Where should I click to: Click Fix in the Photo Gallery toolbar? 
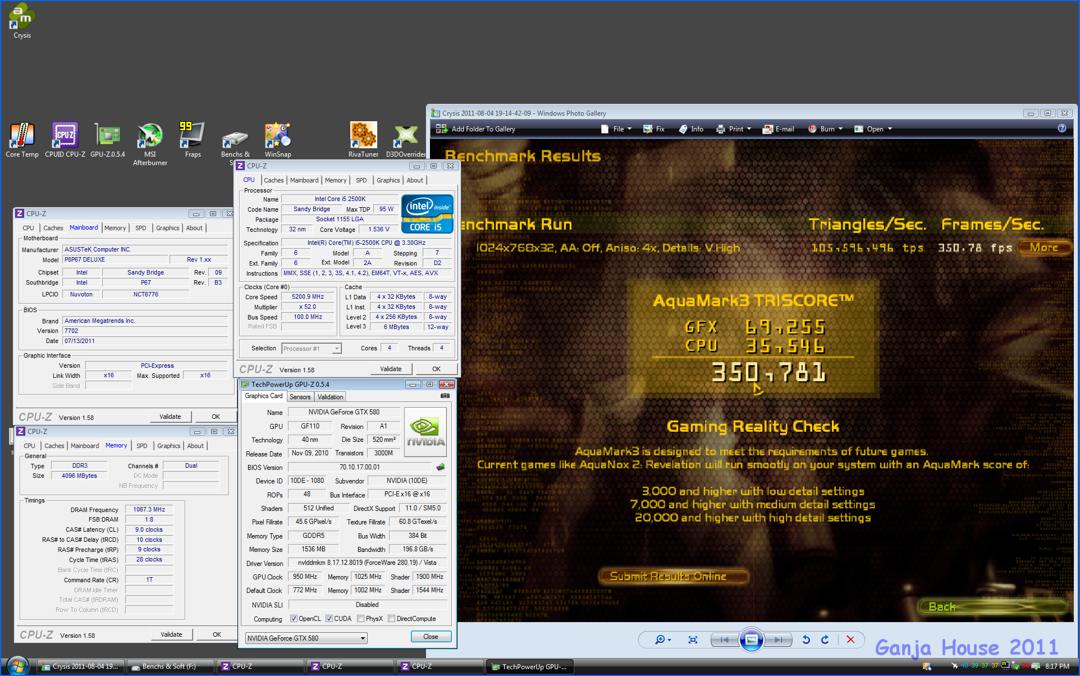point(654,129)
